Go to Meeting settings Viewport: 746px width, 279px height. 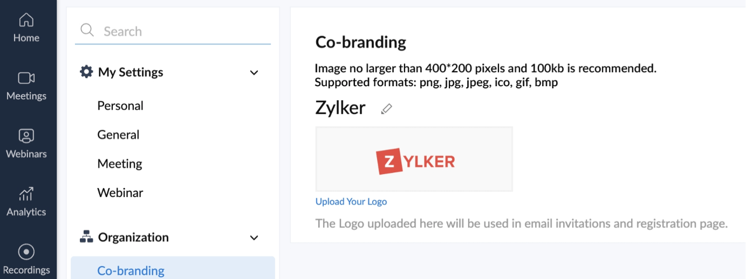[120, 164]
